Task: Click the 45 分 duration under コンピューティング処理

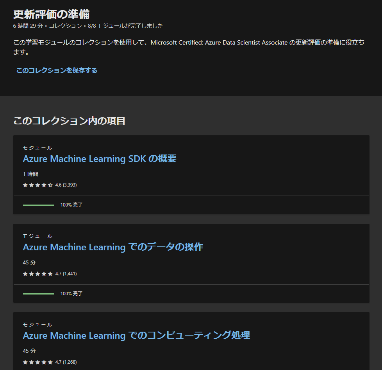Action: pos(29,351)
